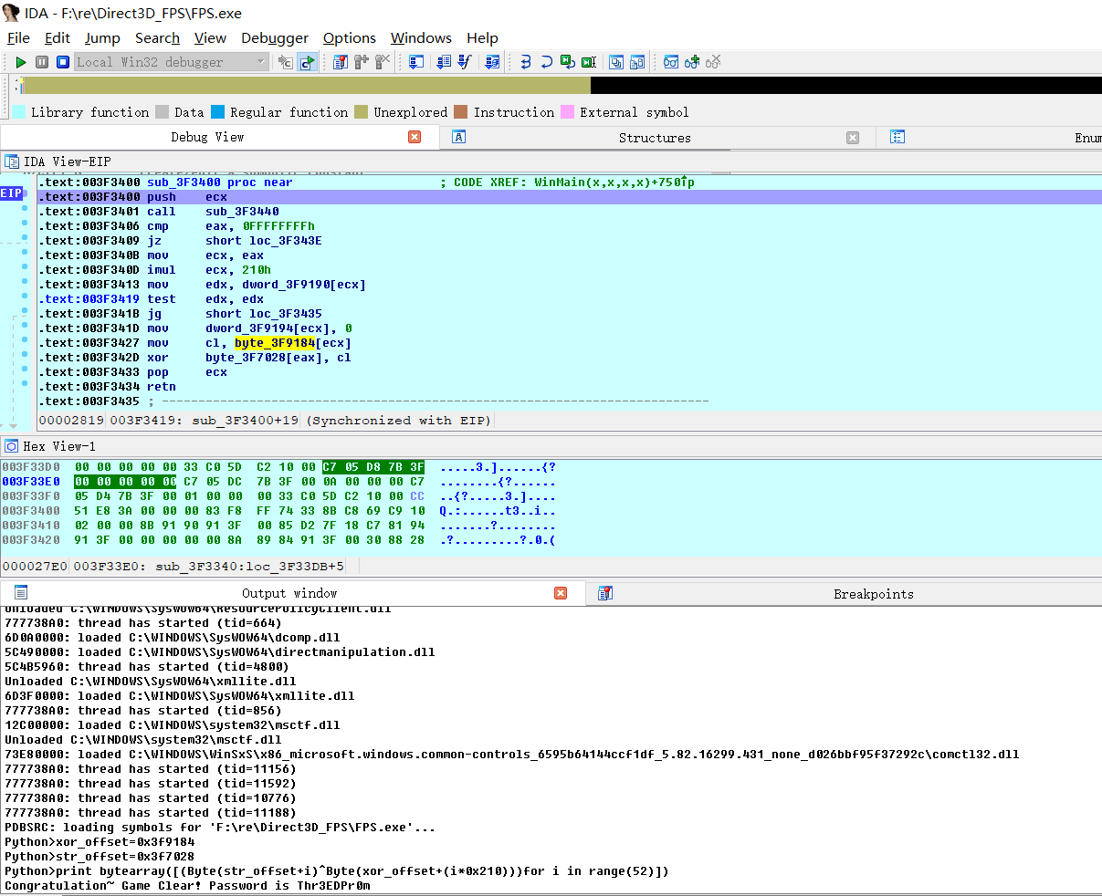This screenshot has width=1102, height=896.
Task: Open the Debugger menu
Action: [275, 37]
